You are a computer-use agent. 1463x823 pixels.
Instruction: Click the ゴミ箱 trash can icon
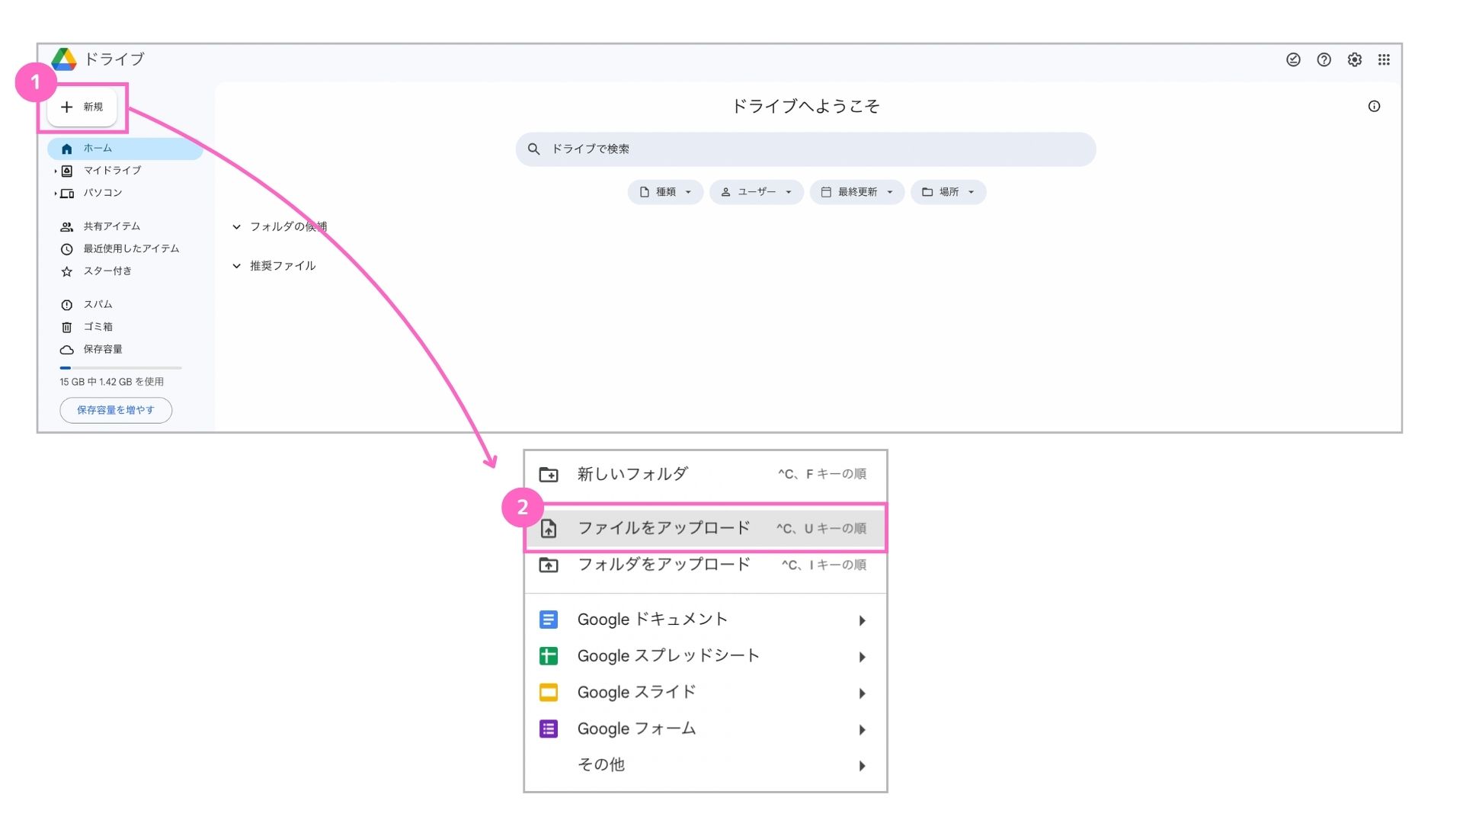(67, 328)
